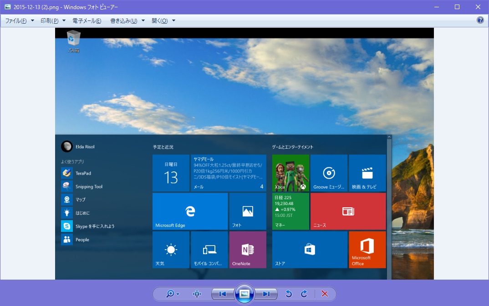Click the Microsoft Edge tile in the picture
Image resolution: width=489 pixels, height=306 pixels.
(x=190, y=211)
